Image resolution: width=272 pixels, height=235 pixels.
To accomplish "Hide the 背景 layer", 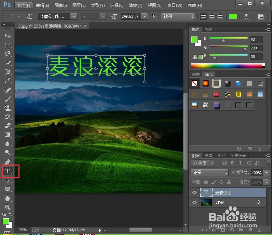I will pyautogui.click(x=194, y=202).
